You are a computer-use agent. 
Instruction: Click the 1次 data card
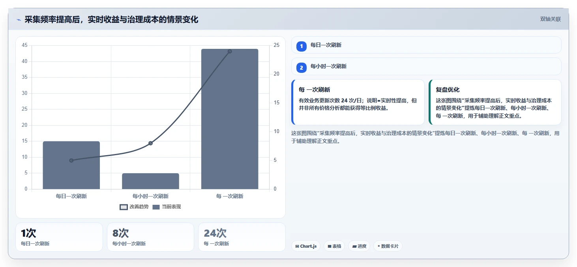click(x=59, y=237)
